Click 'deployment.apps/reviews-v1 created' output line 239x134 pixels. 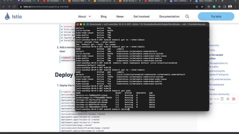coord(80,117)
